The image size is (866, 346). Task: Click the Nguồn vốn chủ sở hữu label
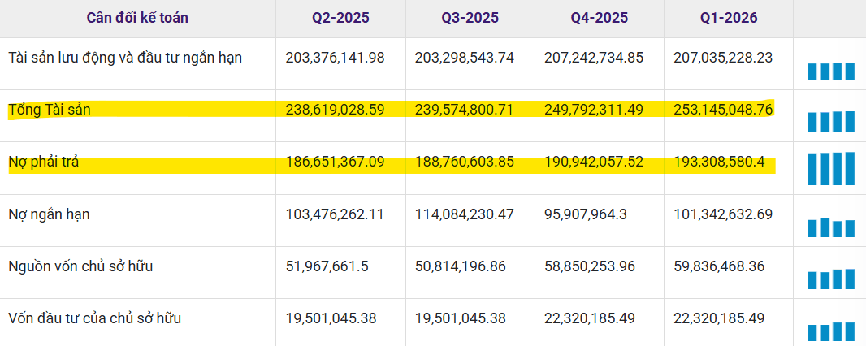tap(80, 266)
